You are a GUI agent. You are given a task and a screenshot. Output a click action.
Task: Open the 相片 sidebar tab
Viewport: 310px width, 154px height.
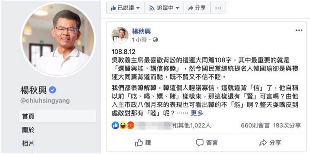pyautogui.click(x=57, y=144)
